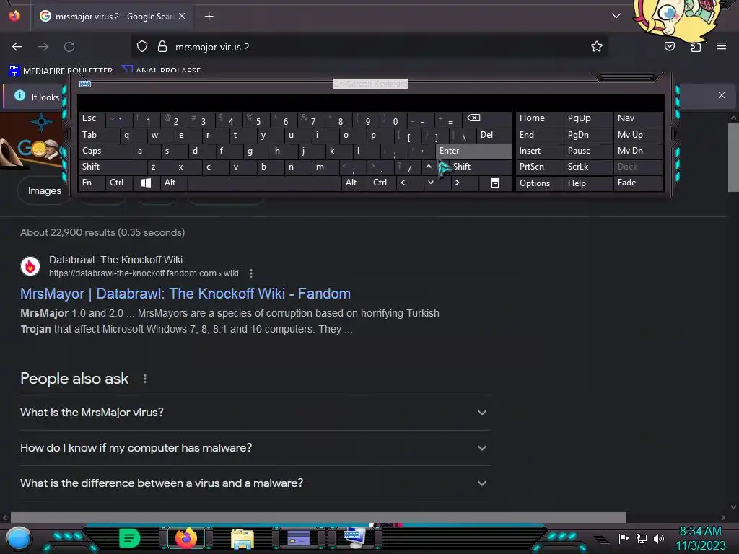The image size is (739, 554).
Task: Dismiss the notification bar with the X
Action: (x=722, y=95)
